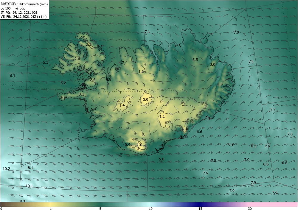Click the 5.1 value in the Westfjords
The height and width of the screenshot is (211, 298).
point(64,59)
